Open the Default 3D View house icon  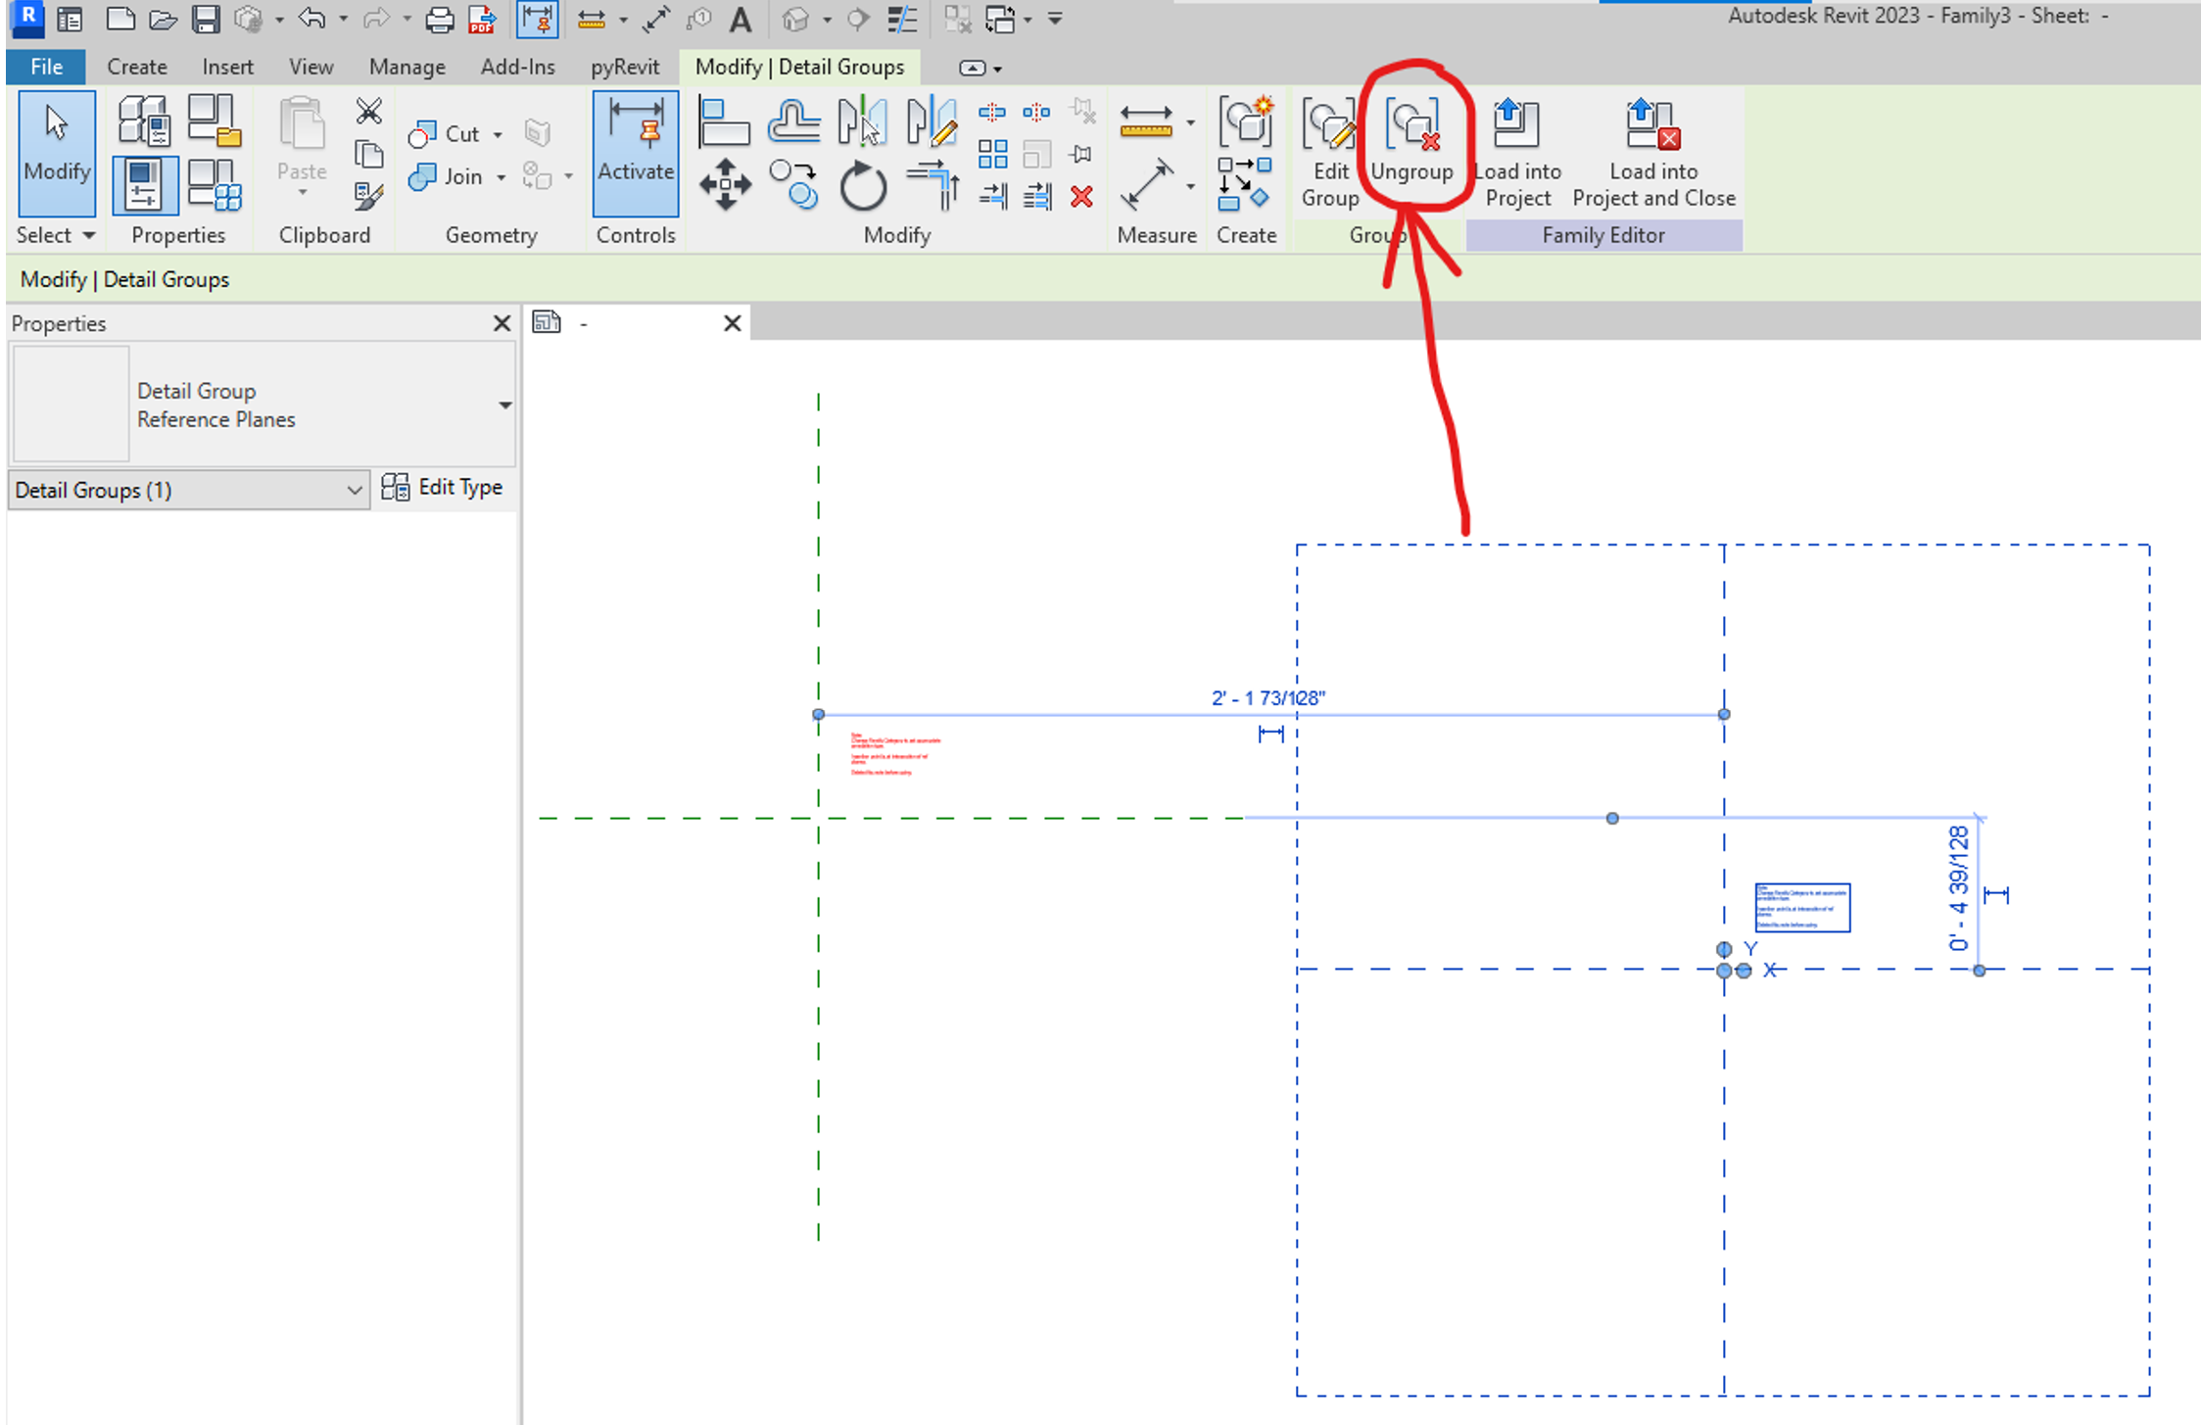coord(796,19)
